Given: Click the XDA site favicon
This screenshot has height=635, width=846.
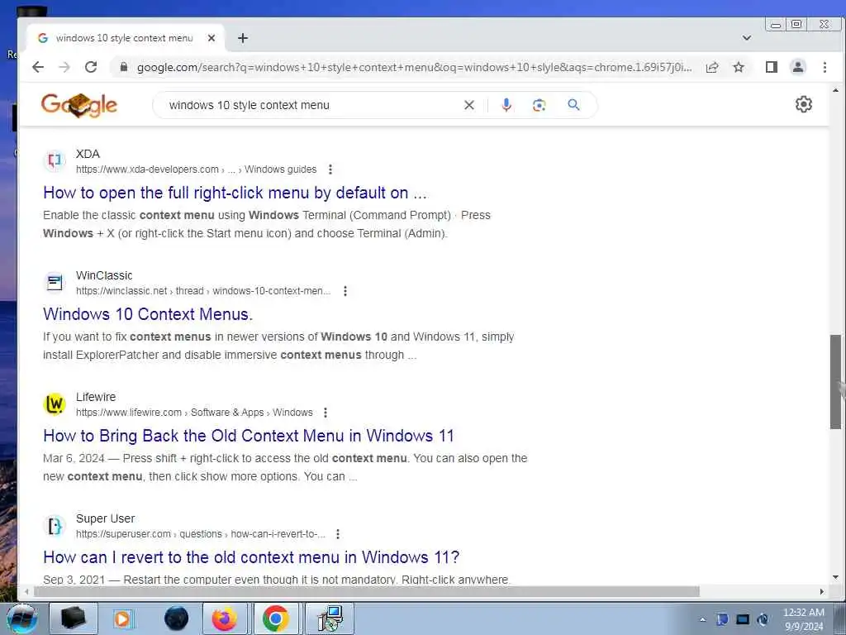Looking at the screenshot, I should pos(55,160).
